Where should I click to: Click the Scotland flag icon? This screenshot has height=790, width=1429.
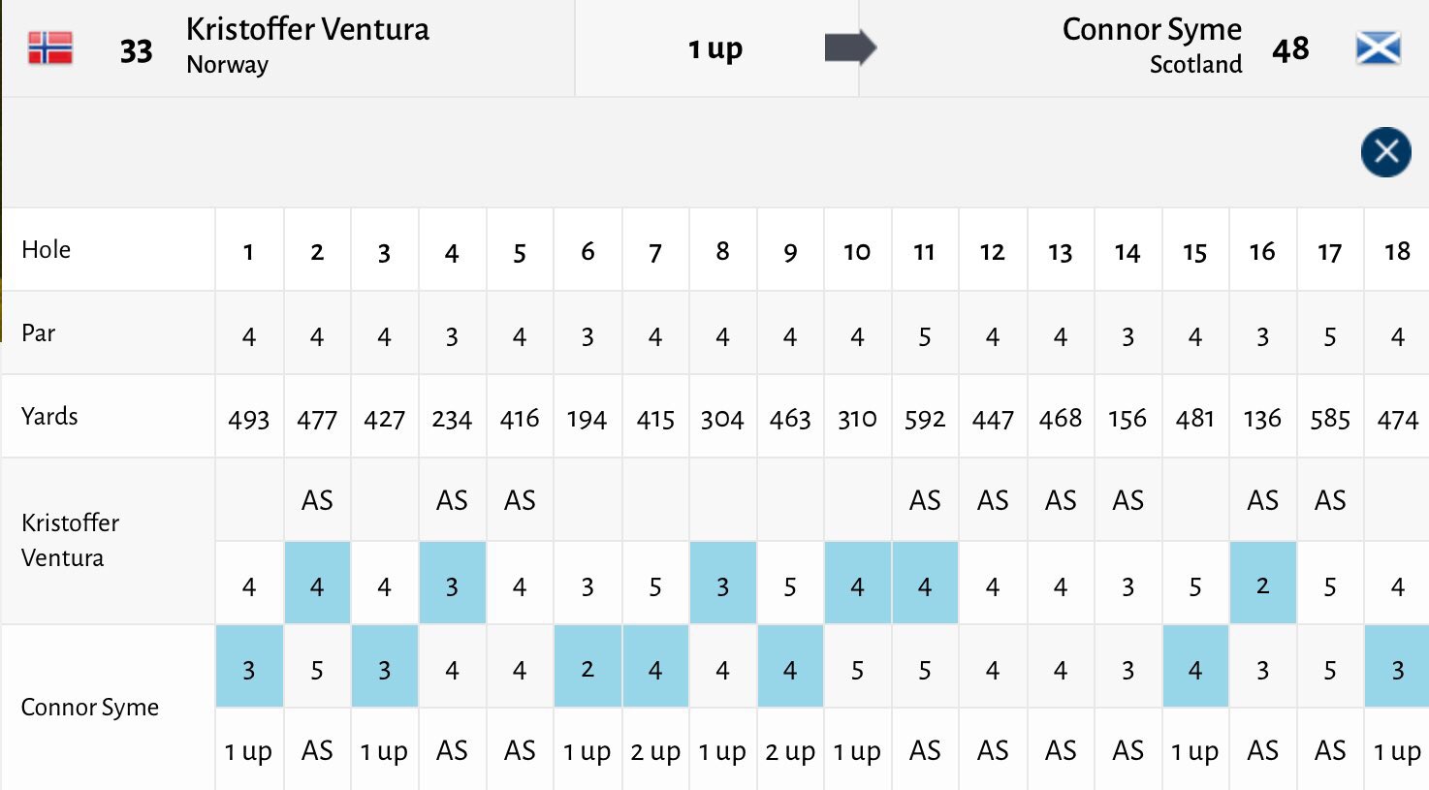pyautogui.click(x=1378, y=47)
